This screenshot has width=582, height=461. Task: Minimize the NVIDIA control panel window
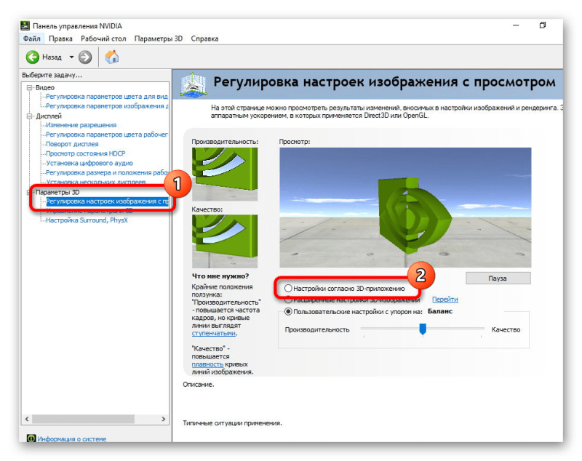point(516,25)
